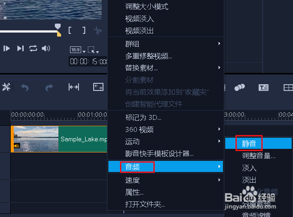The image size is (293, 217).
Task: Click fit project in timeline icon
Action: (x=74, y=87)
